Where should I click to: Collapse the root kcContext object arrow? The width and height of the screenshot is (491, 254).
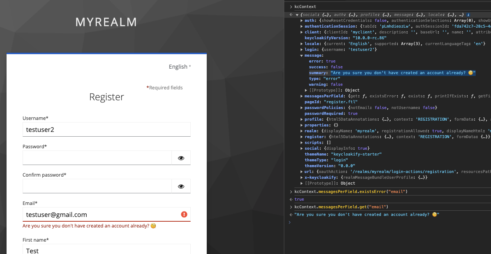pos(297,15)
